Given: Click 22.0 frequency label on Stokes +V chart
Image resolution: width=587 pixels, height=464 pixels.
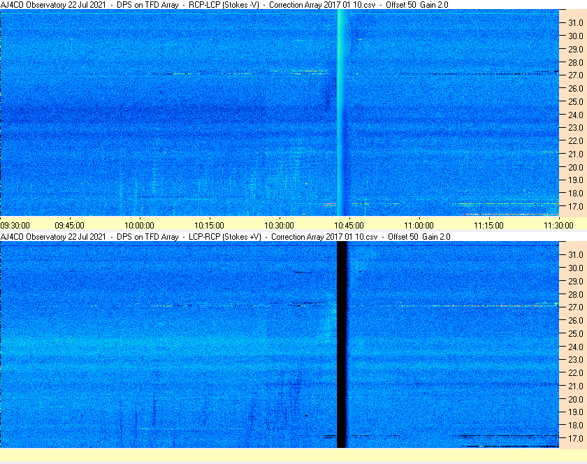Looking at the screenshot, I should [576, 372].
